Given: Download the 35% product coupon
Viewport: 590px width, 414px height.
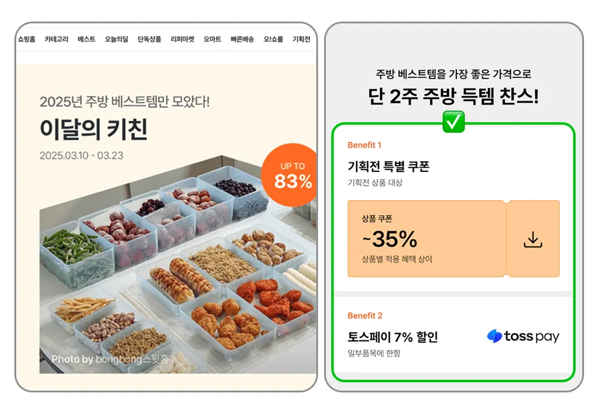Looking at the screenshot, I should [x=533, y=240].
